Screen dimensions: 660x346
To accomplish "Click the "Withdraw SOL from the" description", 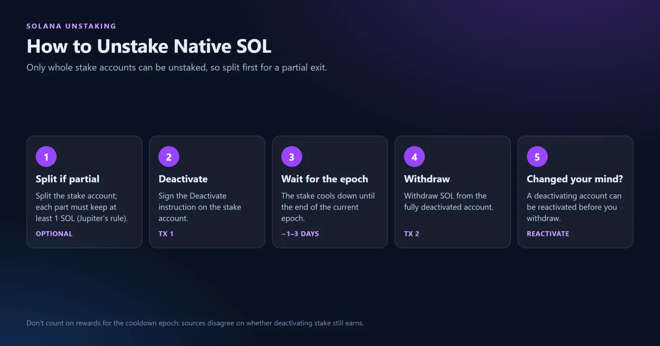I will tap(449, 201).
